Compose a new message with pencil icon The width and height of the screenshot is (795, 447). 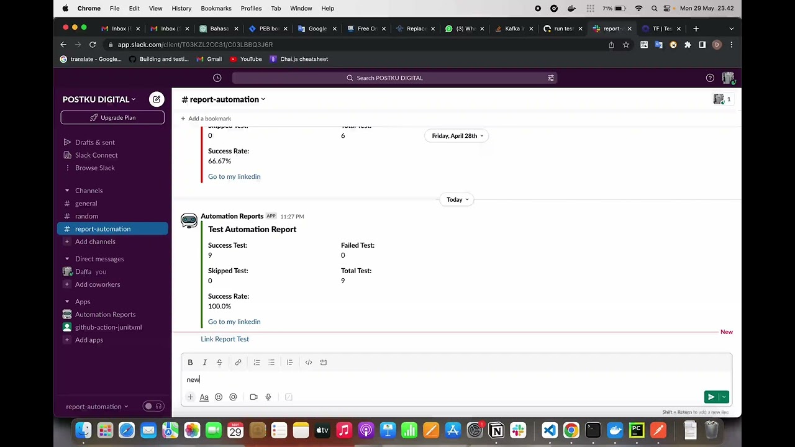[157, 99]
